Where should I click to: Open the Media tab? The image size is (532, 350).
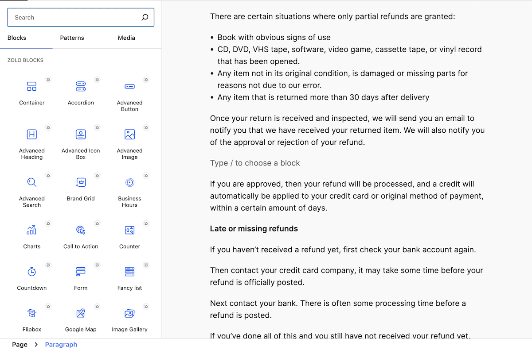tap(126, 38)
